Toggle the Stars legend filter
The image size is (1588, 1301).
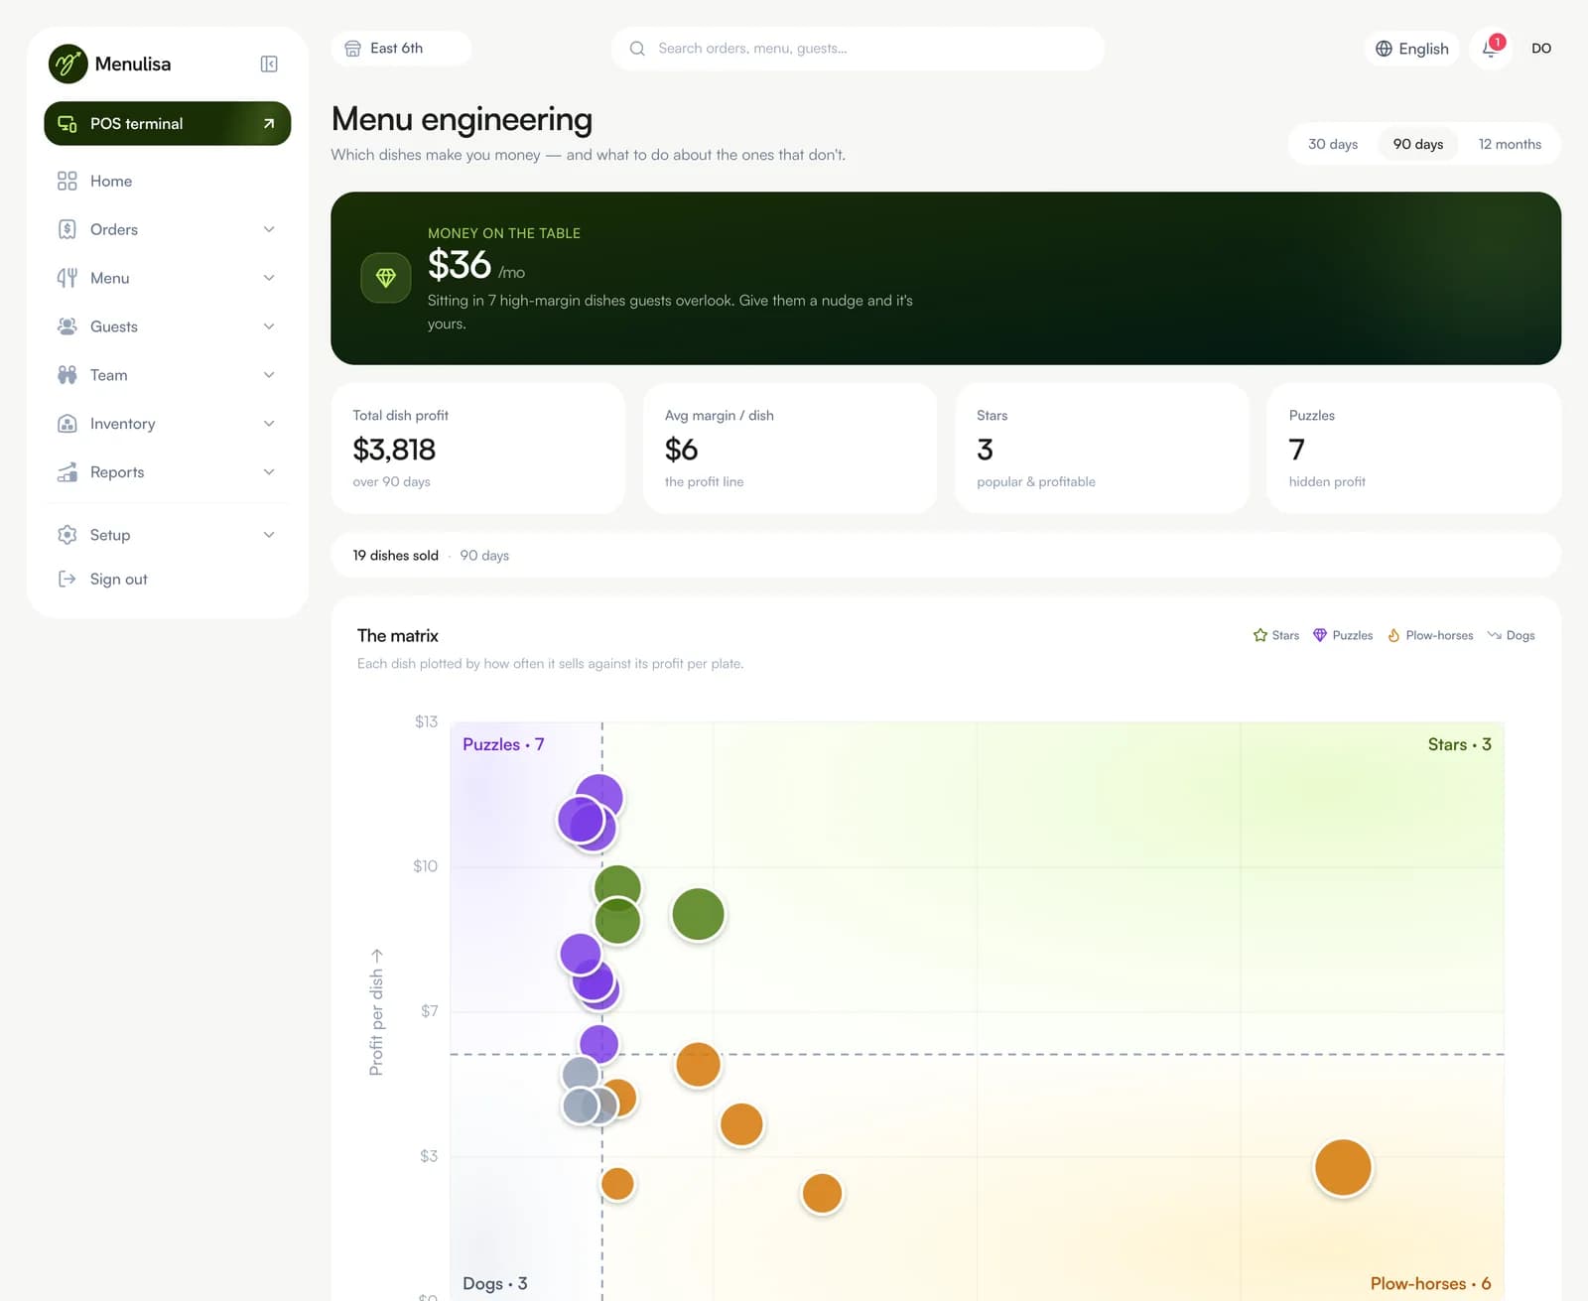tap(1276, 635)
